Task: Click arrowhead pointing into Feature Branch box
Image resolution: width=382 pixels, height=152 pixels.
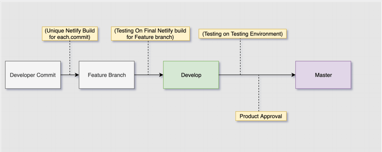Action: pos(77,75)
